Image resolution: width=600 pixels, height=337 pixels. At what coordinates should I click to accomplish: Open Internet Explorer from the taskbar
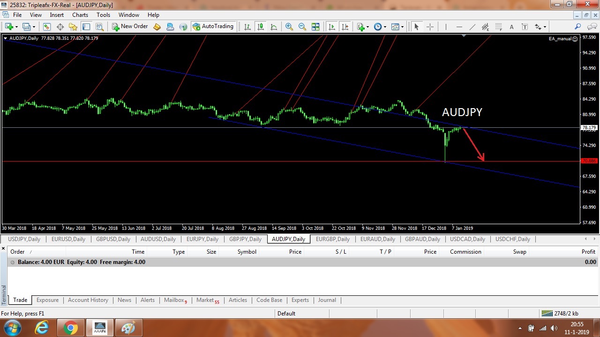pyautogui.click(x=42, y=328)
